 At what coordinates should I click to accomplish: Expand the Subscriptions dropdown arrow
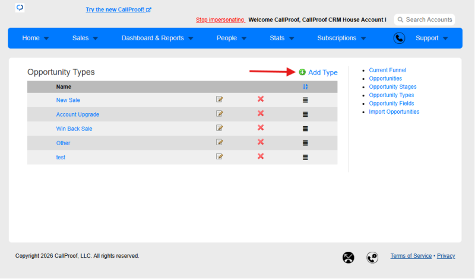pyautogui.click(x=363, y=39)
